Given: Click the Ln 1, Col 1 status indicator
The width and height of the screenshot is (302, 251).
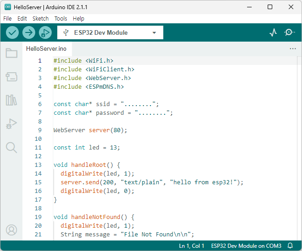Looking at the screenshot, I should 191,246.
